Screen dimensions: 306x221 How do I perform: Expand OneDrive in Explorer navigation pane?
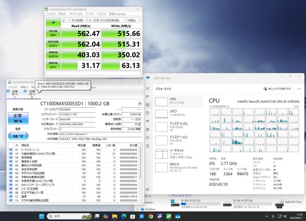pyautogui.click(x=137, y=209)
